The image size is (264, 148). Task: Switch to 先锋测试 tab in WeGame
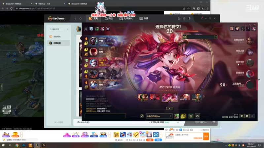coord(126,18)
